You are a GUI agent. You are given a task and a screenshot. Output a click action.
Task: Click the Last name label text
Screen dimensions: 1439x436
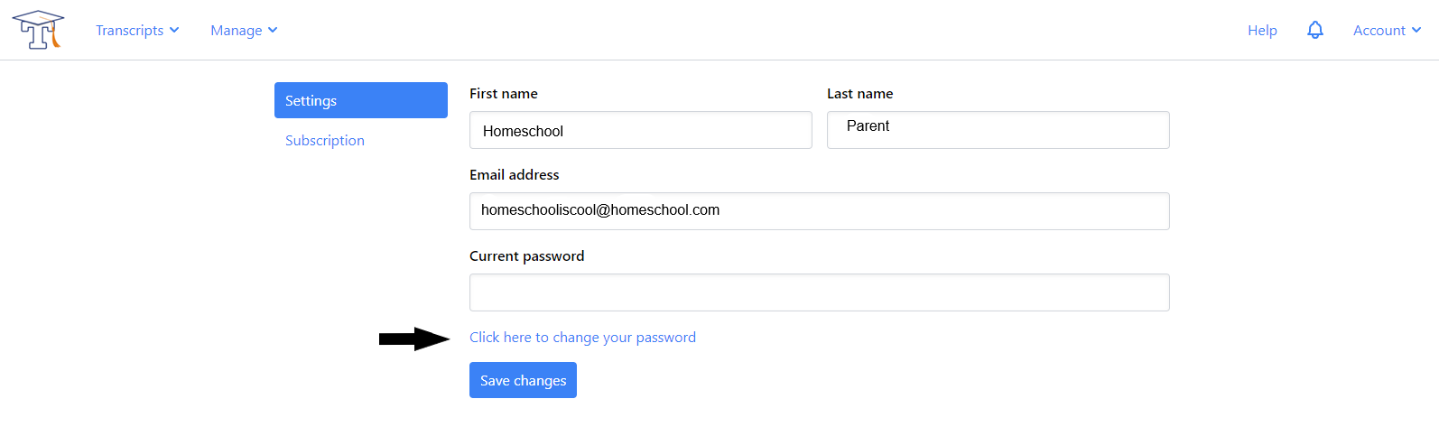coord(859,93)
